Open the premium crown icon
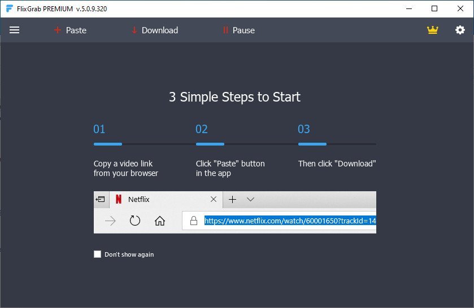 click(433, 30)
